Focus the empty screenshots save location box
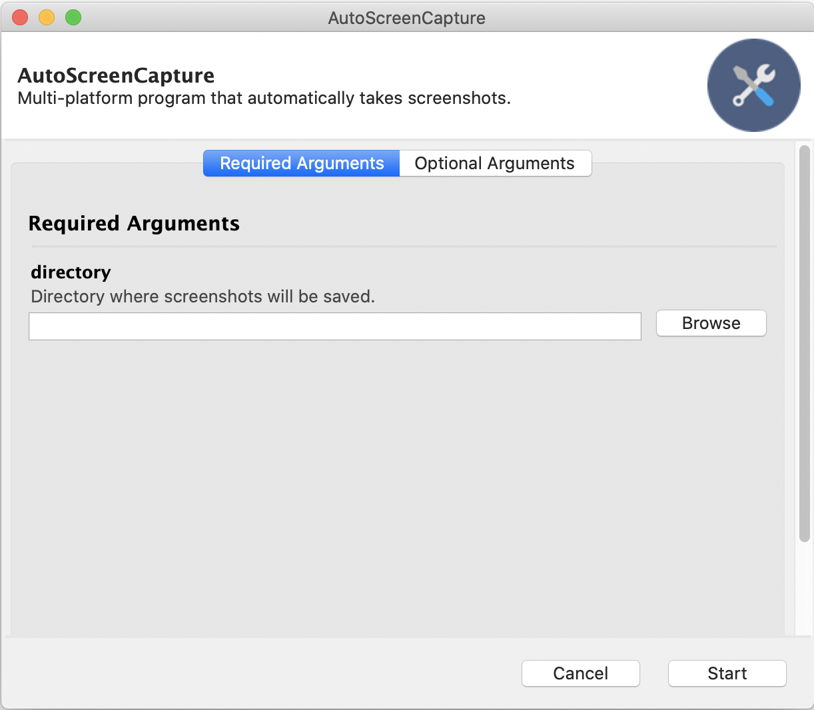This screenshot has width=814, height=710. pos(334,326)
